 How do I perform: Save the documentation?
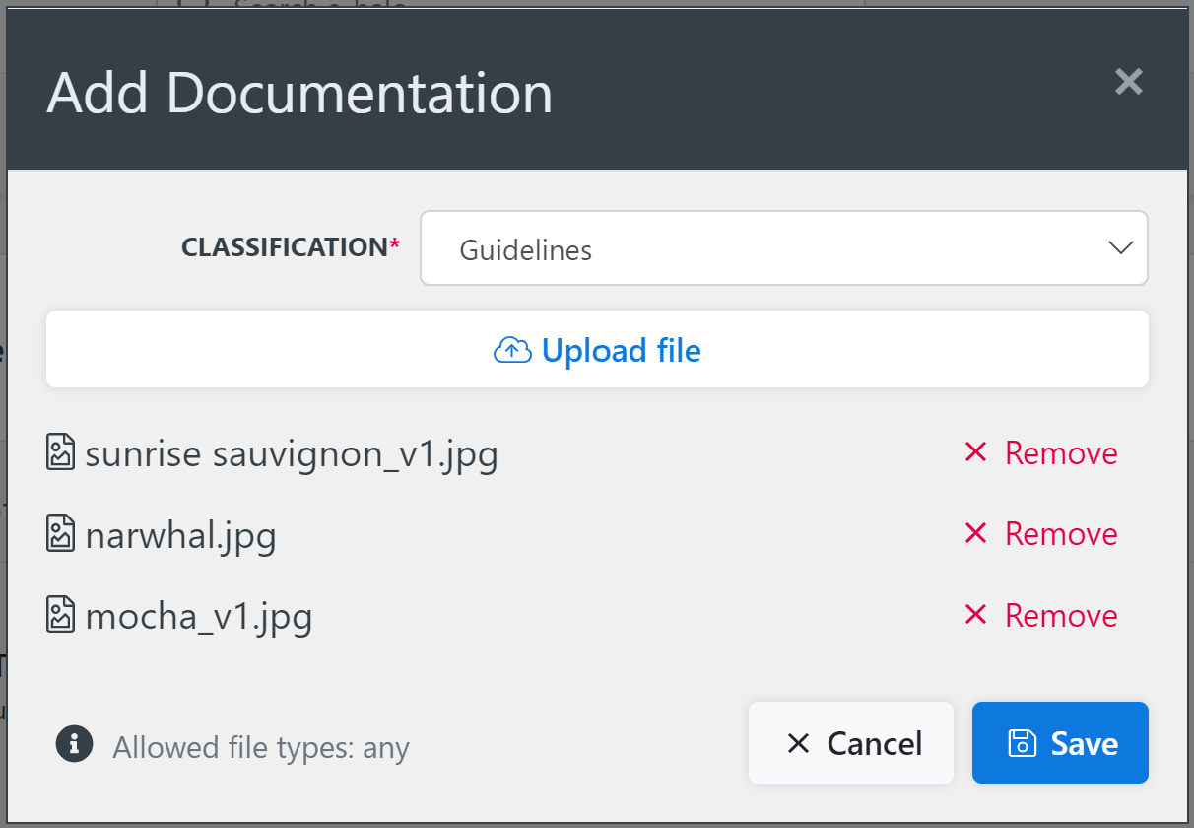click(1060, 743)
